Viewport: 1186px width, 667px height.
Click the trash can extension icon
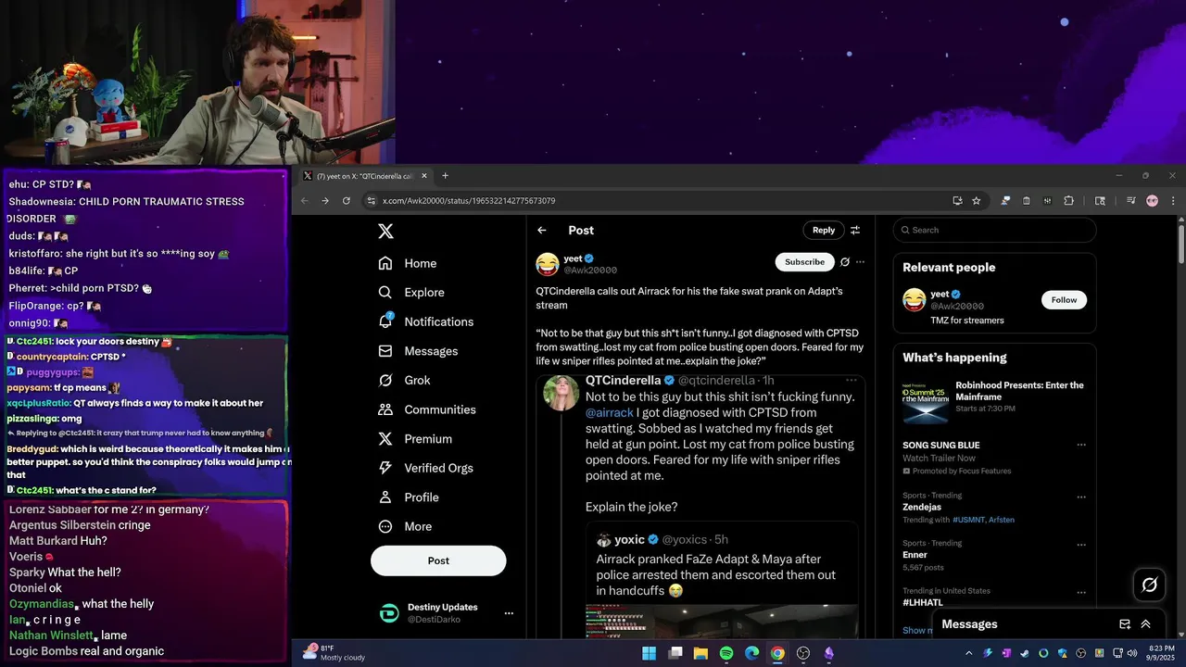(x=1027, y=201)
